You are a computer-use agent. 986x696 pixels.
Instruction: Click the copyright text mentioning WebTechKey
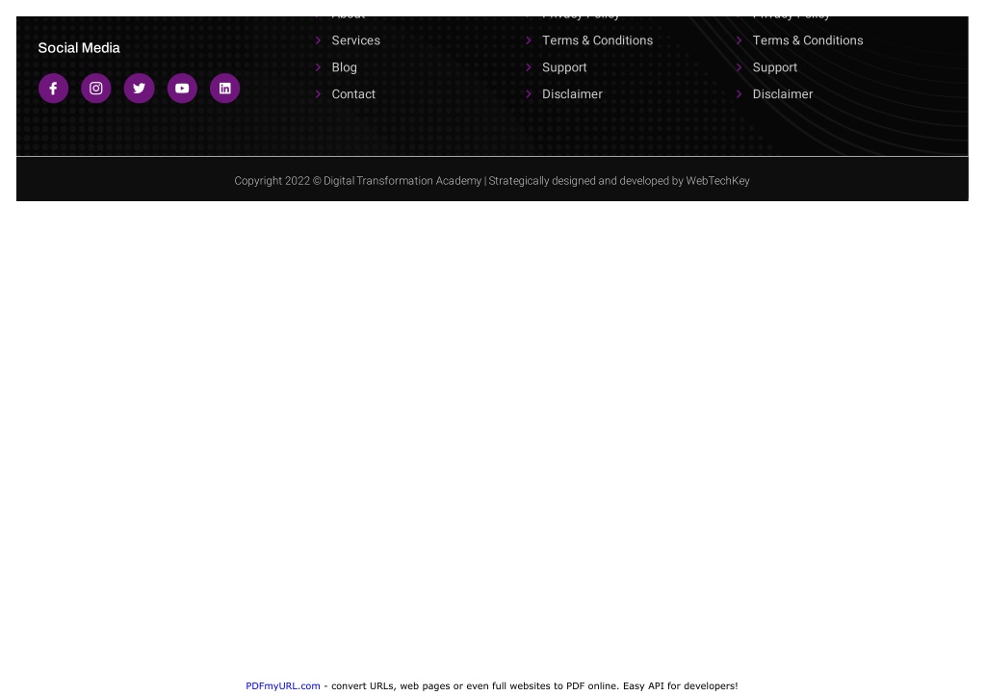pos(492,181)
